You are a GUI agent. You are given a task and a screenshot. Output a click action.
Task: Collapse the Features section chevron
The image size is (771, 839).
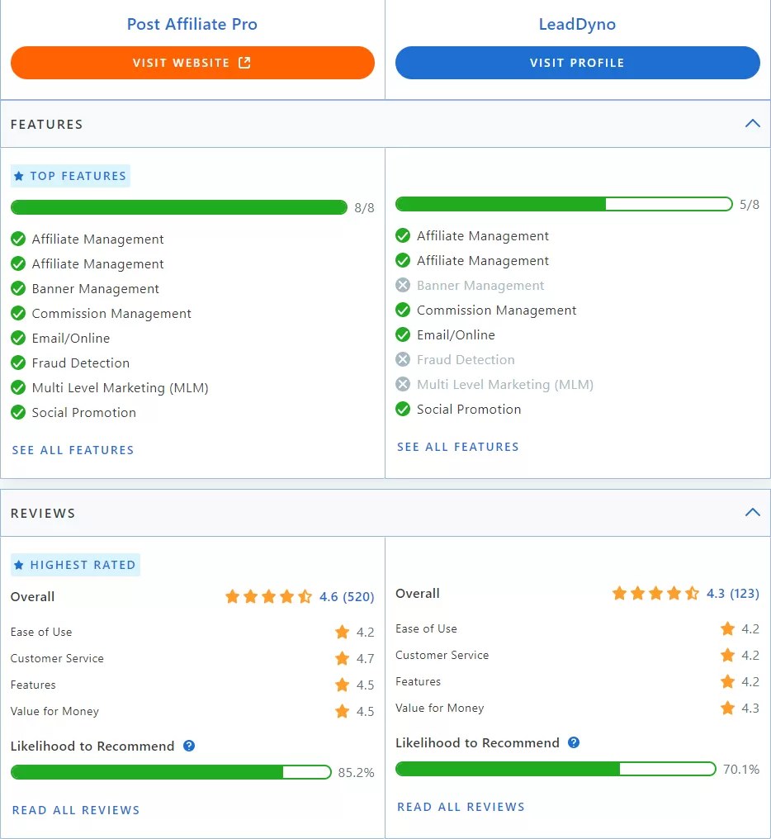click(x=752, y=124)
